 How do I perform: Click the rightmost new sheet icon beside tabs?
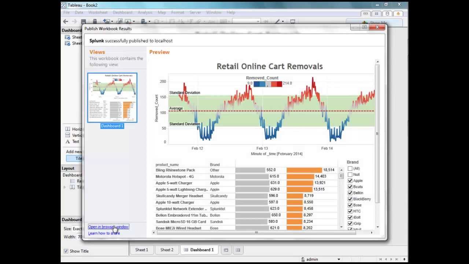point(238,250)
